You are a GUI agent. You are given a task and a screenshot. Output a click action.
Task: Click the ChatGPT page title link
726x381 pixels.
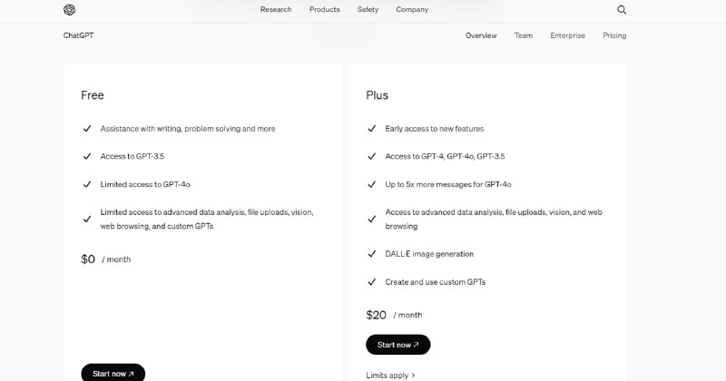click(x=79, y=35)
